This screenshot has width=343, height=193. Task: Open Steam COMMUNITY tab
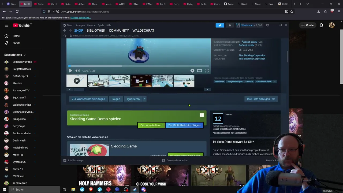pyautogui.click(x=119, y=31)
